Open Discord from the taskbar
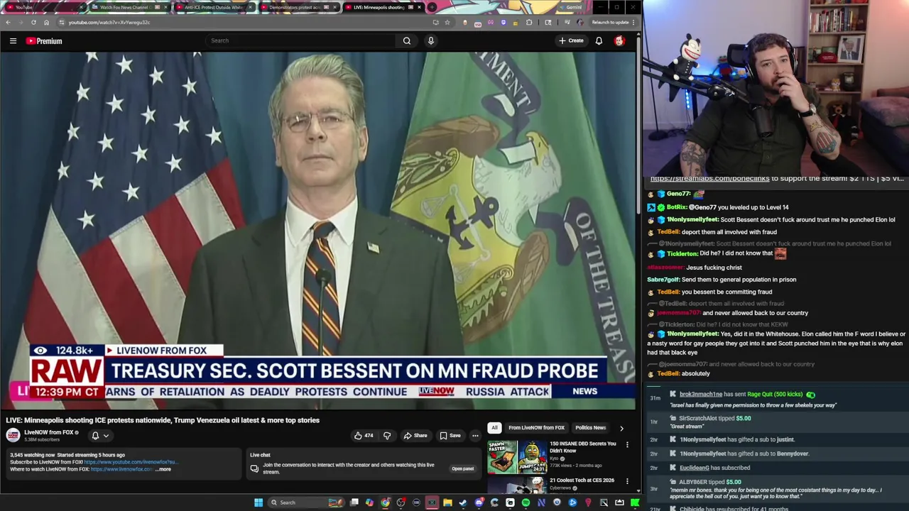 (x=479, y=502)
